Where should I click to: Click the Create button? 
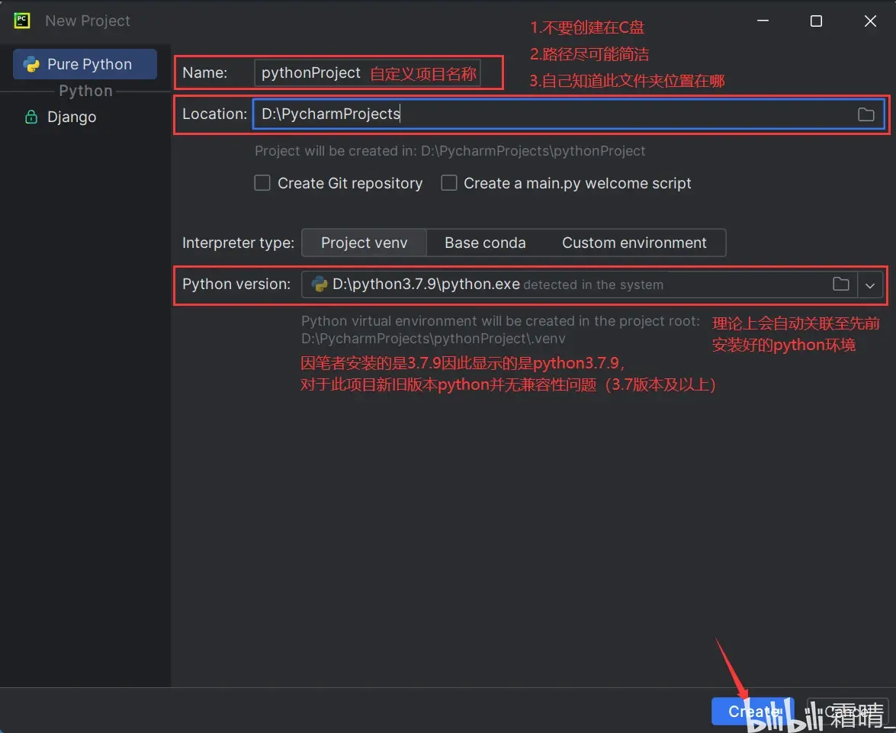point(753,712)
